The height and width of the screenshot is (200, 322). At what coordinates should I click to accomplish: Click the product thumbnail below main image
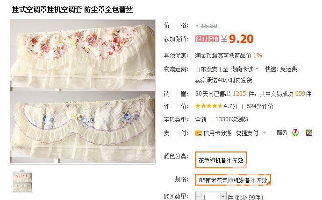tap(22, 182)
